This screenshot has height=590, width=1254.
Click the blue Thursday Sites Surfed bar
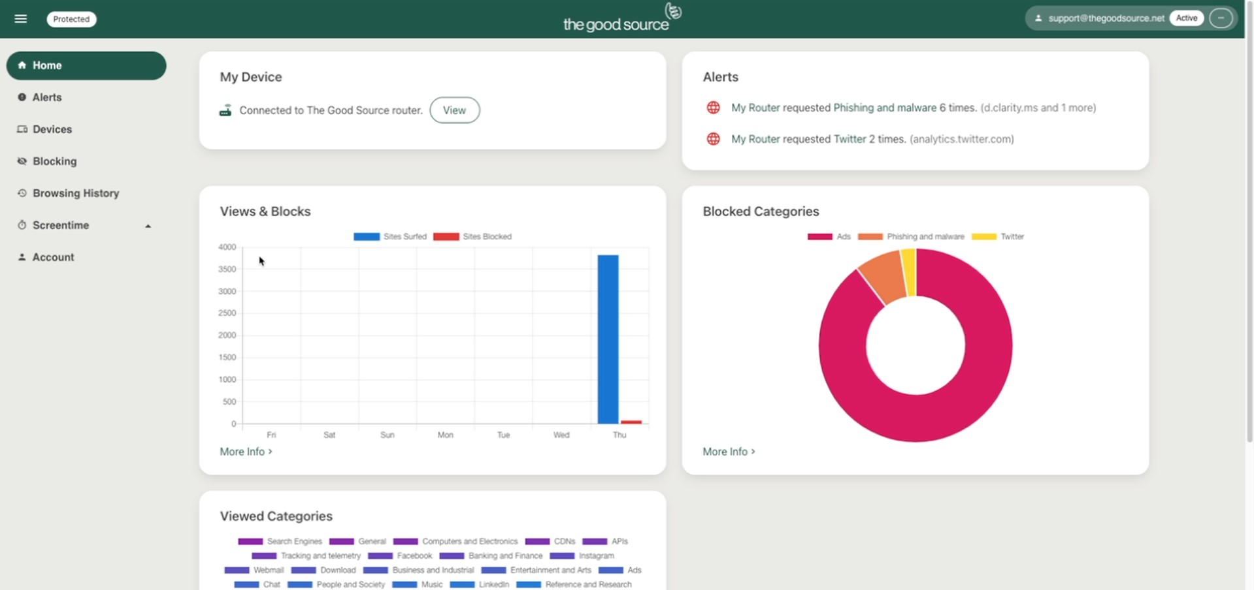point(608,339)
